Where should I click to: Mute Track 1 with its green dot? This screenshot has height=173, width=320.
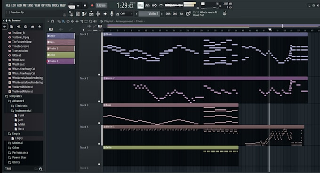coord(99,75)
